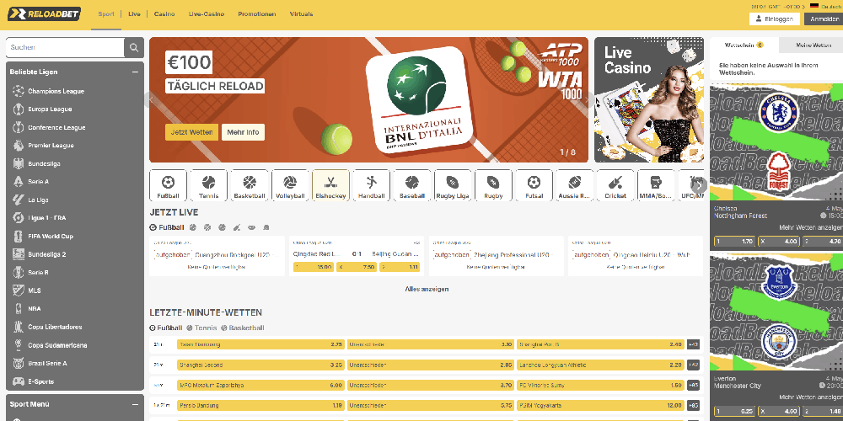Image resolution: width=843 pixels, height=421 pixels.
Task: Select the MMA/Boxing sport tile
Action: point(657,186)
